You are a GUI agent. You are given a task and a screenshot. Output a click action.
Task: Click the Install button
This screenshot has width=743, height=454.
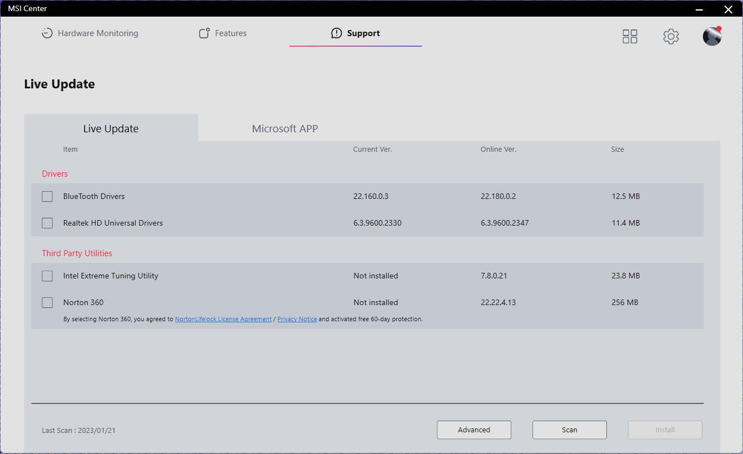665,430
